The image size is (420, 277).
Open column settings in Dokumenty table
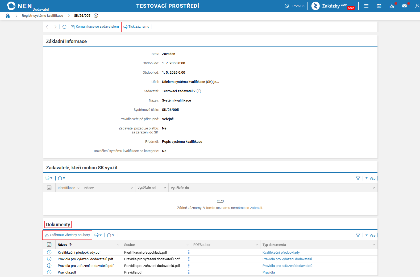click(49, 245)
